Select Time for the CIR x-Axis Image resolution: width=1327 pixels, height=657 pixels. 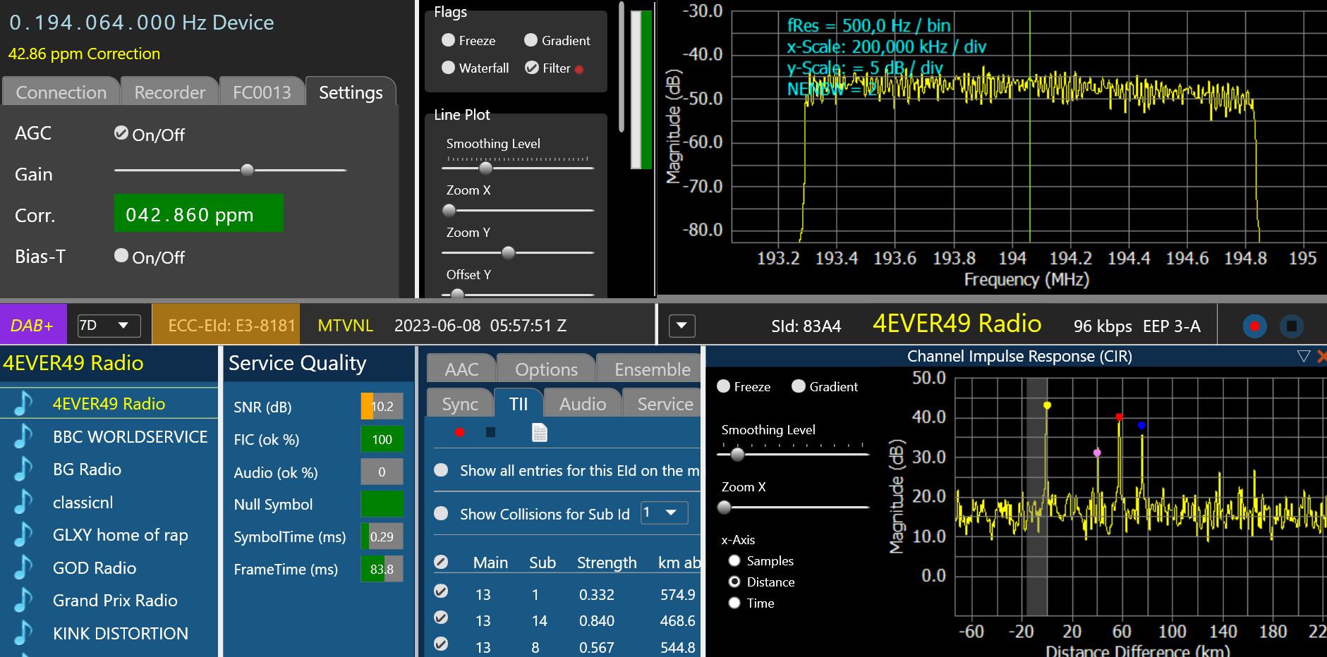[x=734, y=603]
